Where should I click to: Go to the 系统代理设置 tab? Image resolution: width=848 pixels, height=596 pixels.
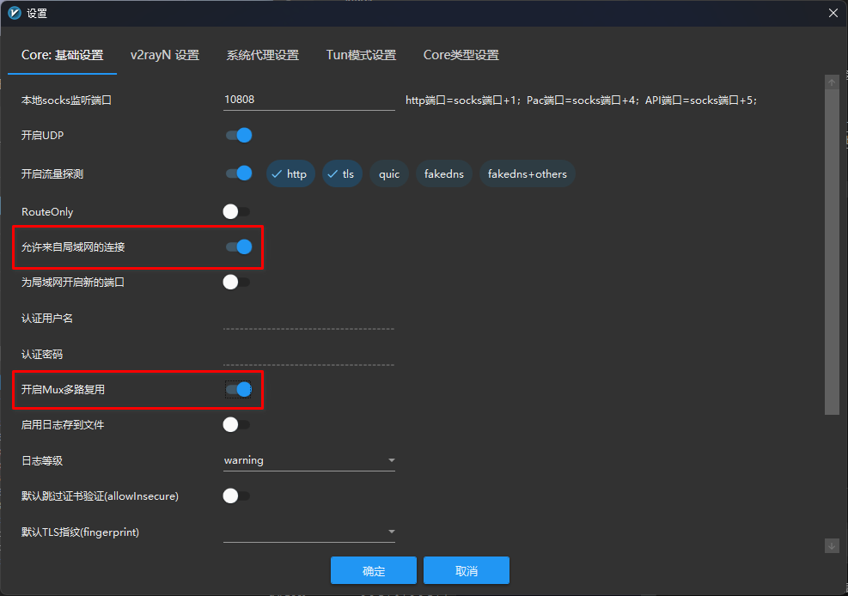tap(262, 55)
